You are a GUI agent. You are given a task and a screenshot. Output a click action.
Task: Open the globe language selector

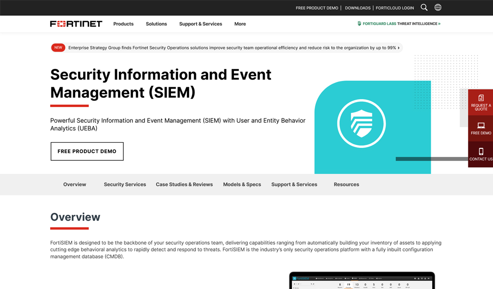(x=438, y=8)
